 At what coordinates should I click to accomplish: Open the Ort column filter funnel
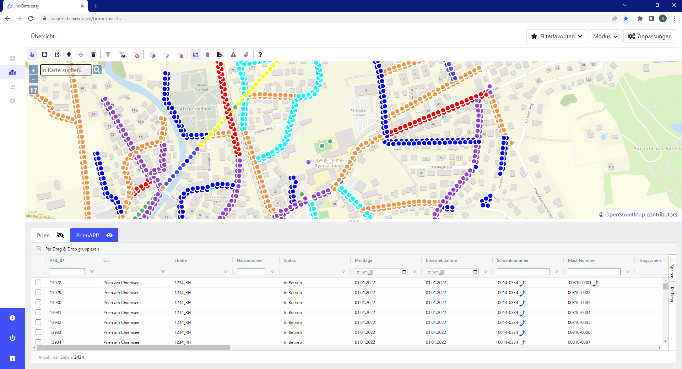[163, 271]
